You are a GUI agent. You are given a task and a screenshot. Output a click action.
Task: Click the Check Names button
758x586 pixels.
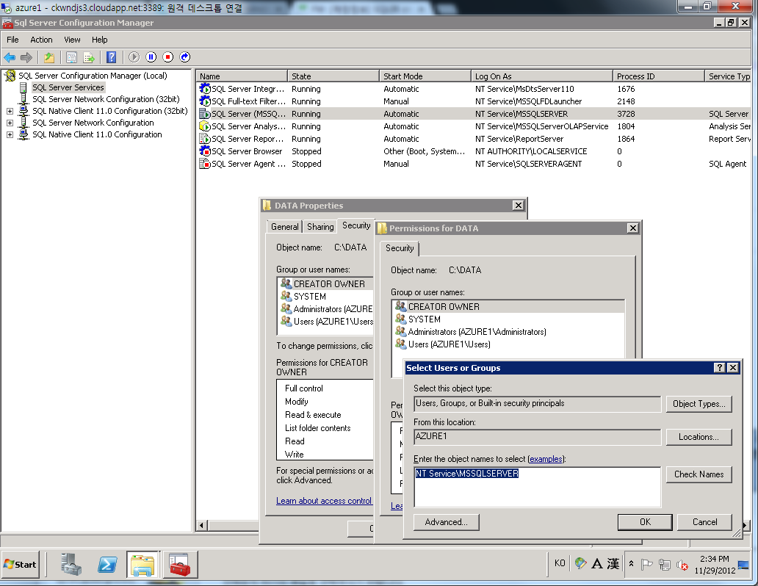click(699, 474)
